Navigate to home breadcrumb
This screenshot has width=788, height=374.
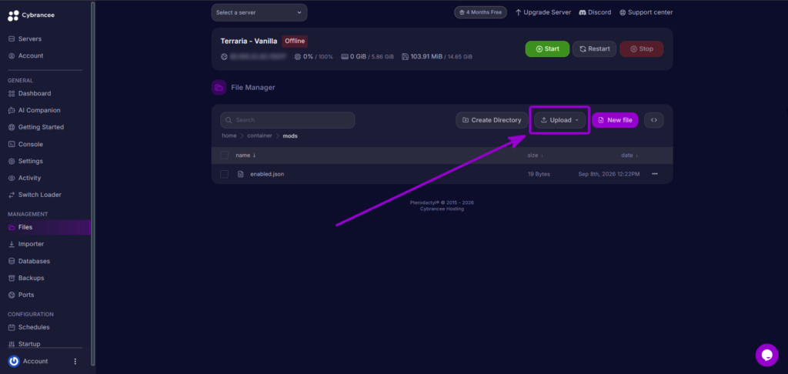coord(229,135)
